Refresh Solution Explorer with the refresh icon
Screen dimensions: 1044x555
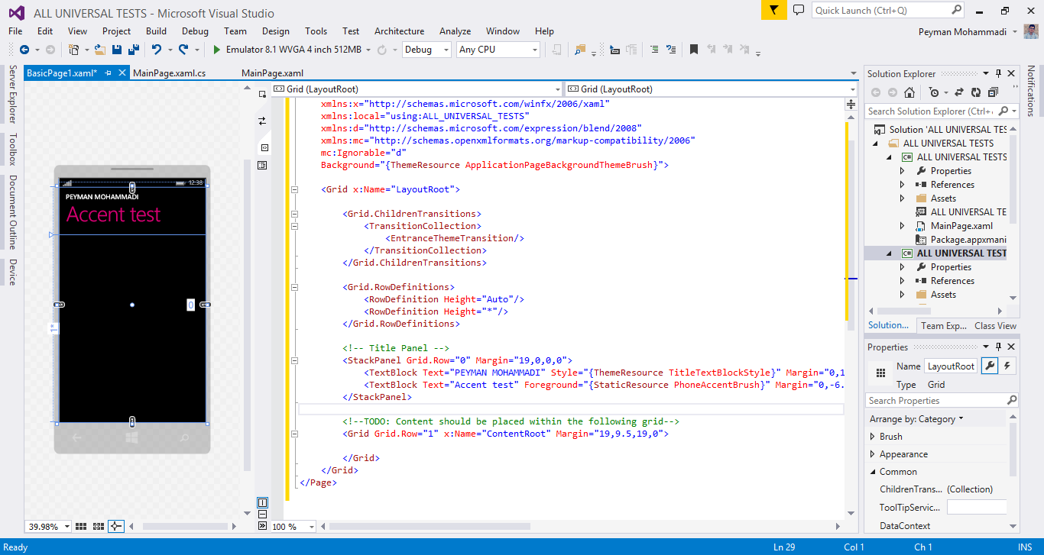tap(976, 92)
